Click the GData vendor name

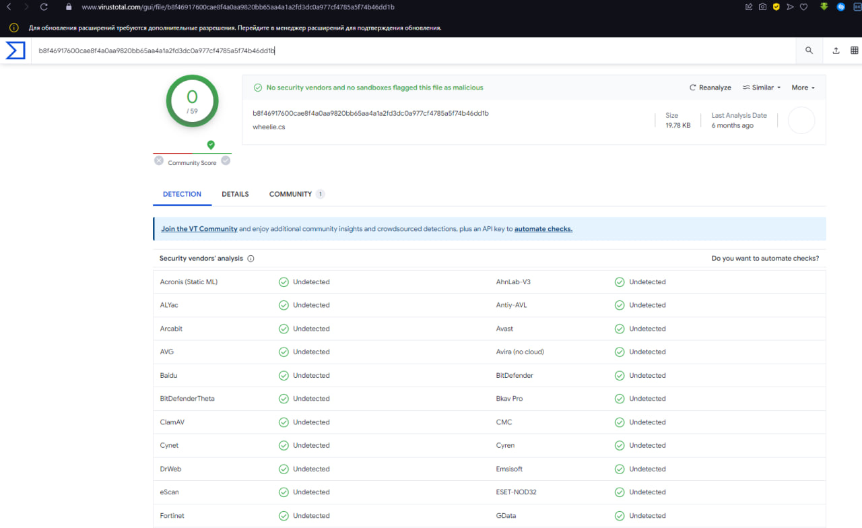505,516
